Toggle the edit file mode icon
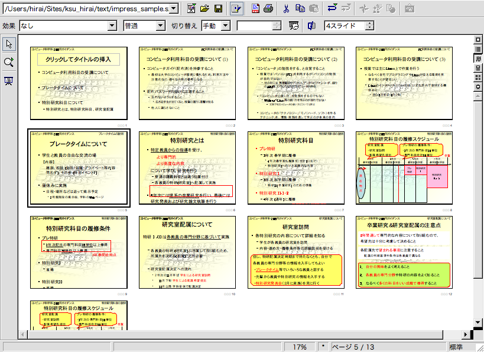This screenshot has height=352, width=484. 236,8
